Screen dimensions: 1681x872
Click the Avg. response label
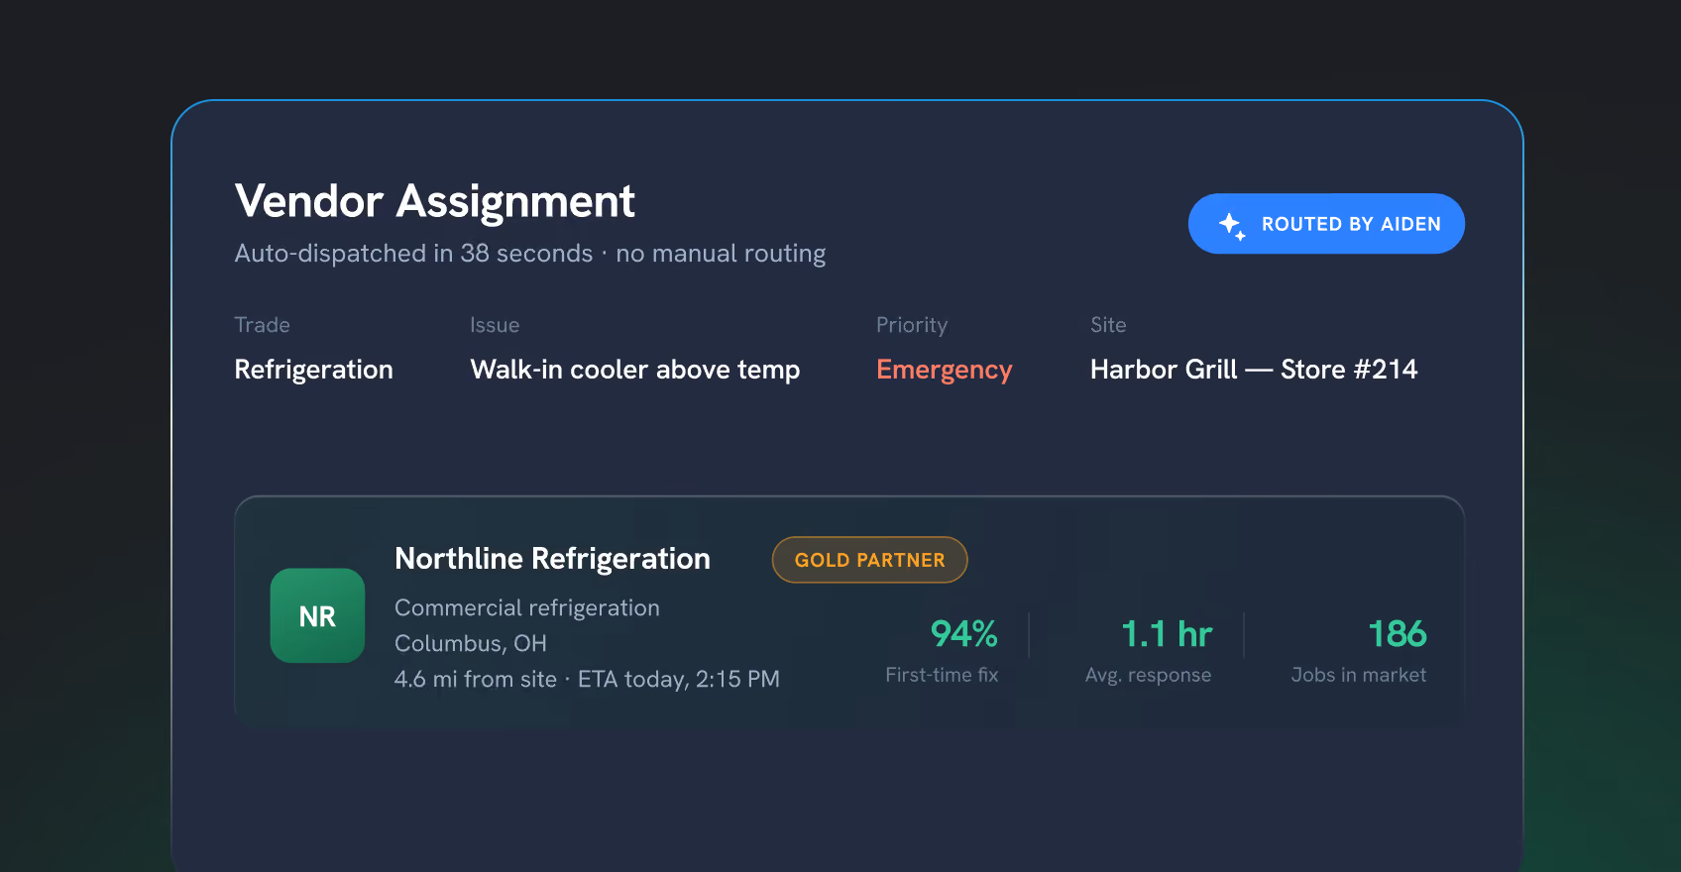point(1148,675)
